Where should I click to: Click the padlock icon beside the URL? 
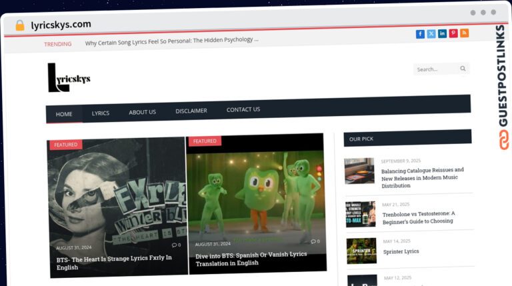pyautogui.click(x=20, y=25)
